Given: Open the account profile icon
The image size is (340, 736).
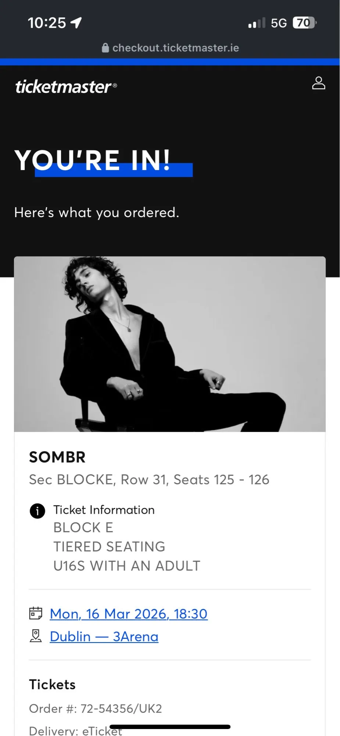Looking at the screenshot, I should tap(318, 83).
